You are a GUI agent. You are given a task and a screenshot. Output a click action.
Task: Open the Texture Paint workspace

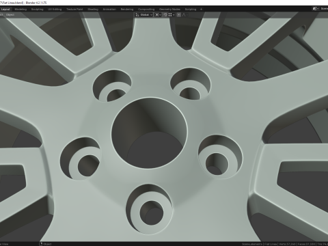click(x=74, y=10)
